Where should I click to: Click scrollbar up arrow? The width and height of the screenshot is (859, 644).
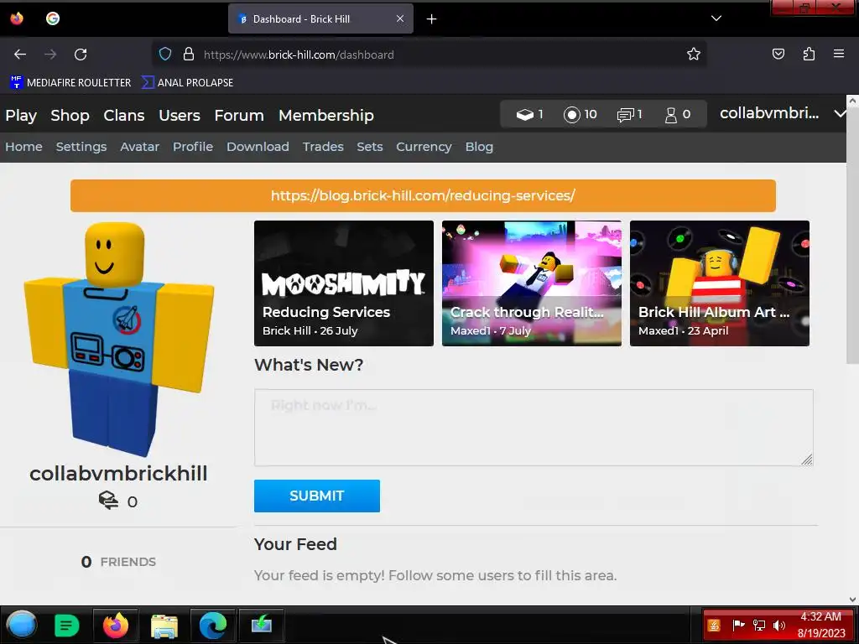[852, 101]
